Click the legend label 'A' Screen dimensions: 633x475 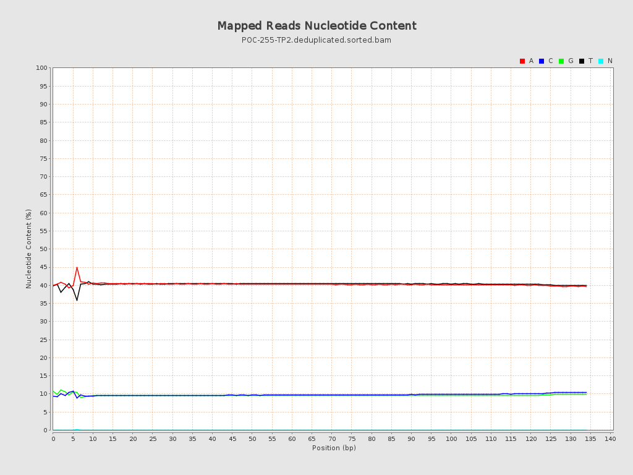tap(531, 61)
